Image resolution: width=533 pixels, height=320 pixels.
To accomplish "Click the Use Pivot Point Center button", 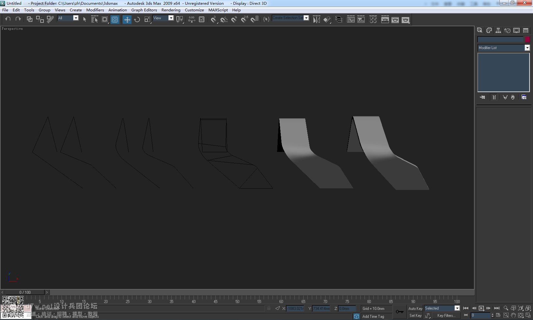I will [180, 19].
